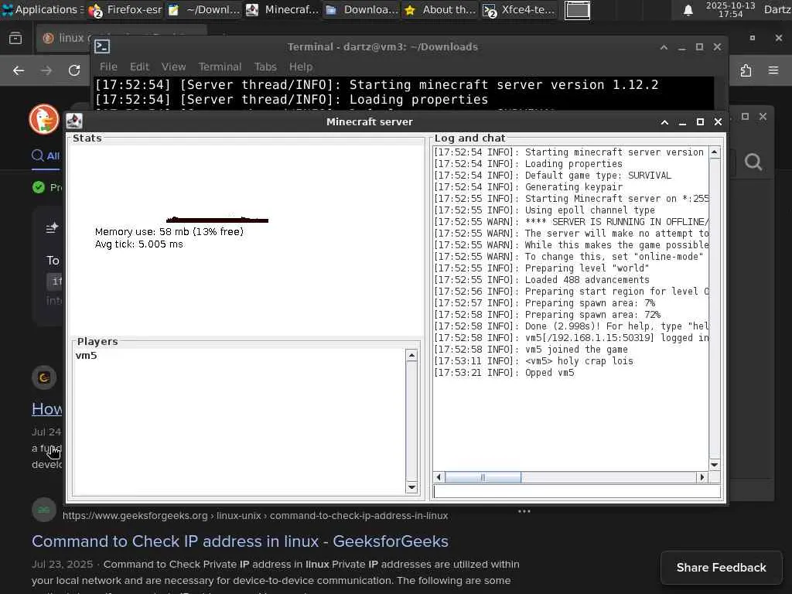
Task: Click the Share Feedback button
Action: pyautogui.click(x=722, y=568)
